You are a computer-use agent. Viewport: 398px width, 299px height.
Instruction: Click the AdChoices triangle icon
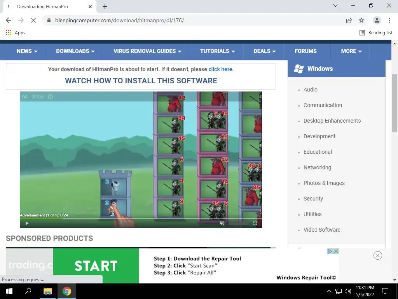pyautogui.click(x=330, y=251)
